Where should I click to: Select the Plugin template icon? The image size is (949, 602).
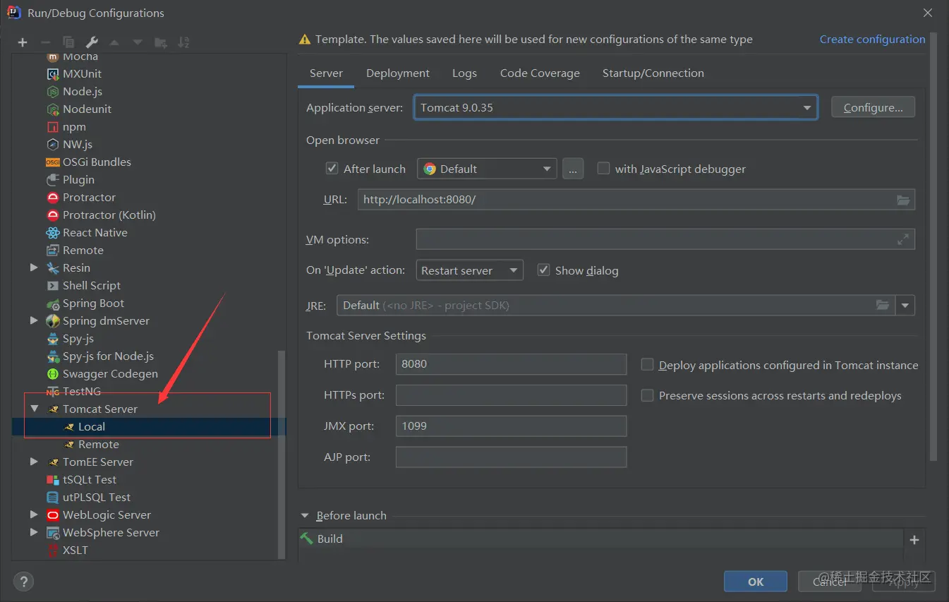[52, 180]
